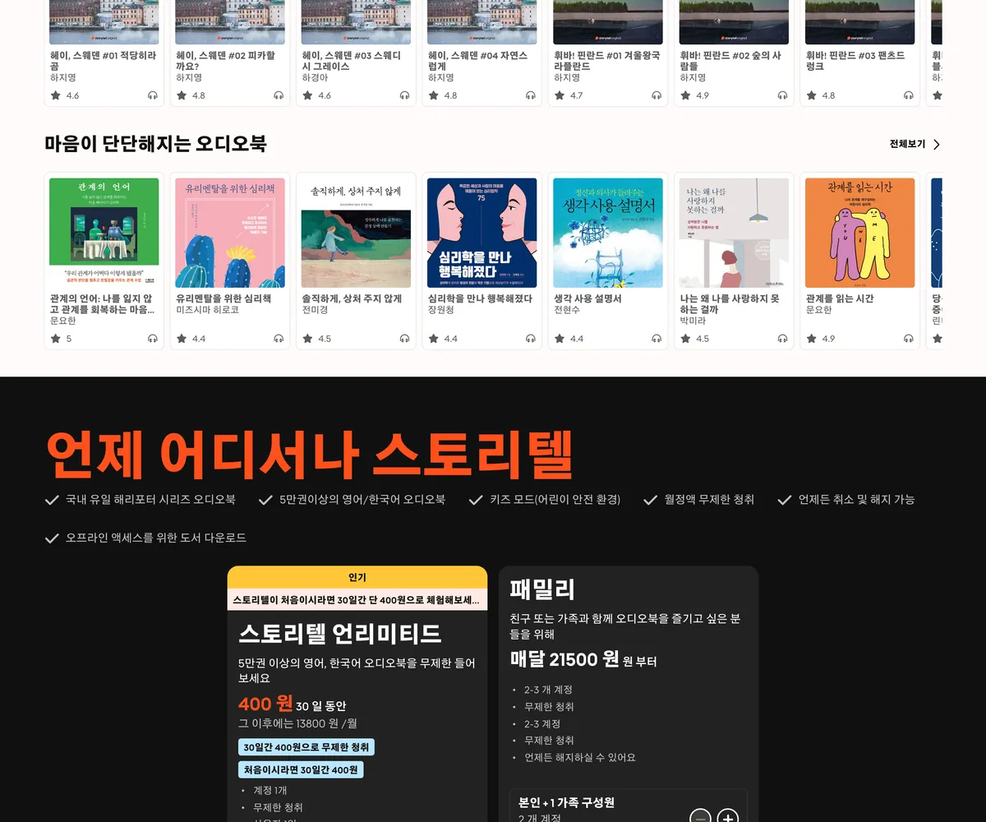The image size is (986, 822).
Task: Click headphone icon on 나는 왜 나를 사랑하지 못하는 걸까 card
Action: 782,339
